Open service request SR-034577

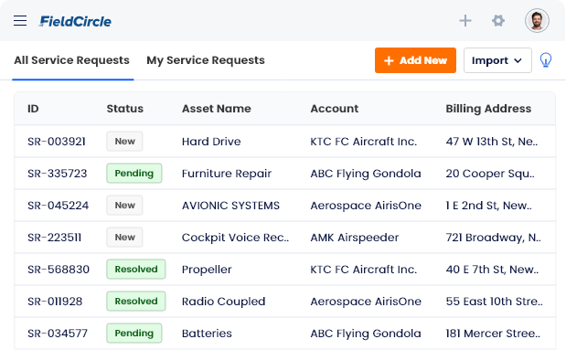58,334
